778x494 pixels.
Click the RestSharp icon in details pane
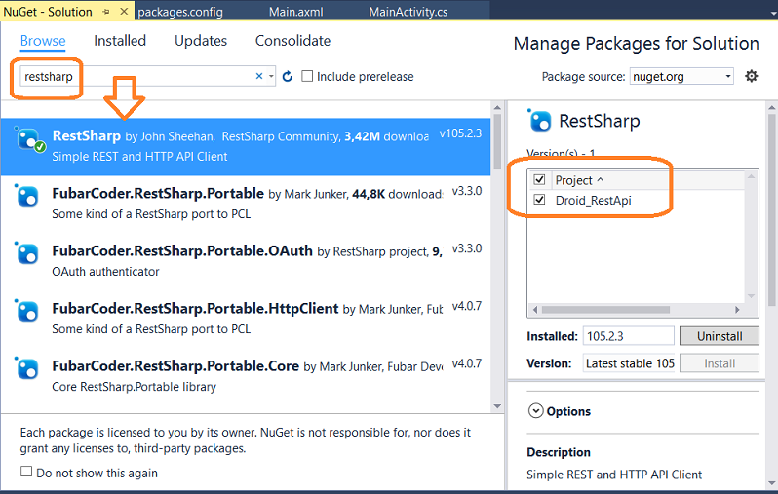point(539,120)
